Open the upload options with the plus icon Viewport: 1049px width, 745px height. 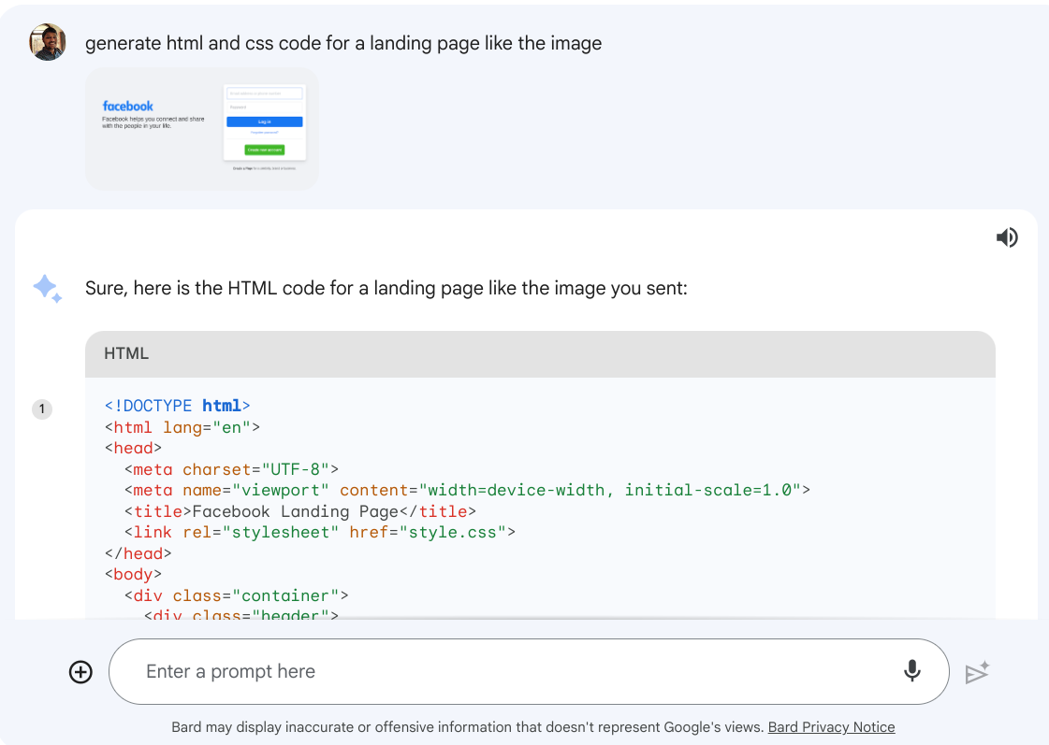point(80,671)
